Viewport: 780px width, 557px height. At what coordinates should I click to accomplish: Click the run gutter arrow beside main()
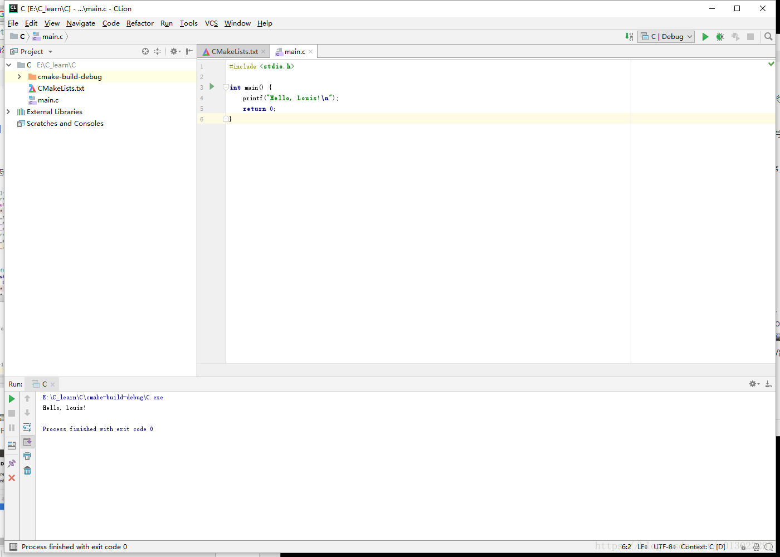click(x=212, y=87)
